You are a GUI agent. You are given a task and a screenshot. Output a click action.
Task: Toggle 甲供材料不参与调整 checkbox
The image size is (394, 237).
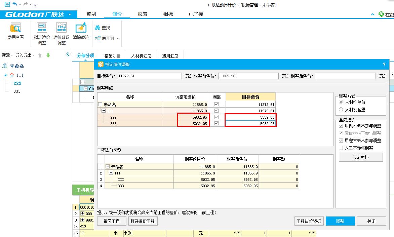[341, 126]
